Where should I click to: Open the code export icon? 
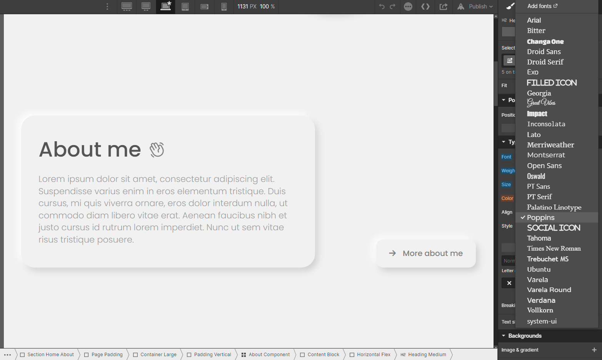tap(425, 7)
